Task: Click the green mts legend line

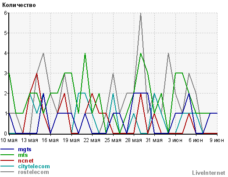Action: [x=7, y=155]
